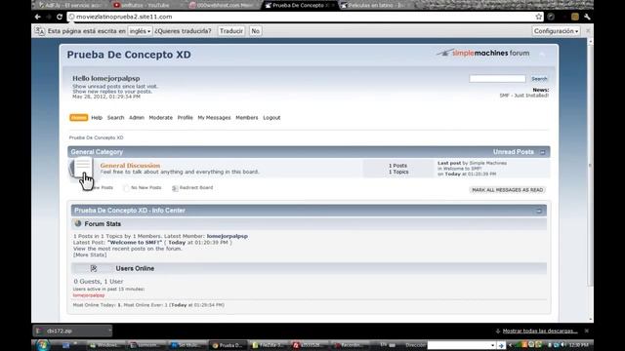
Task: Click the taskbar clock
Action: pos(579,345)
